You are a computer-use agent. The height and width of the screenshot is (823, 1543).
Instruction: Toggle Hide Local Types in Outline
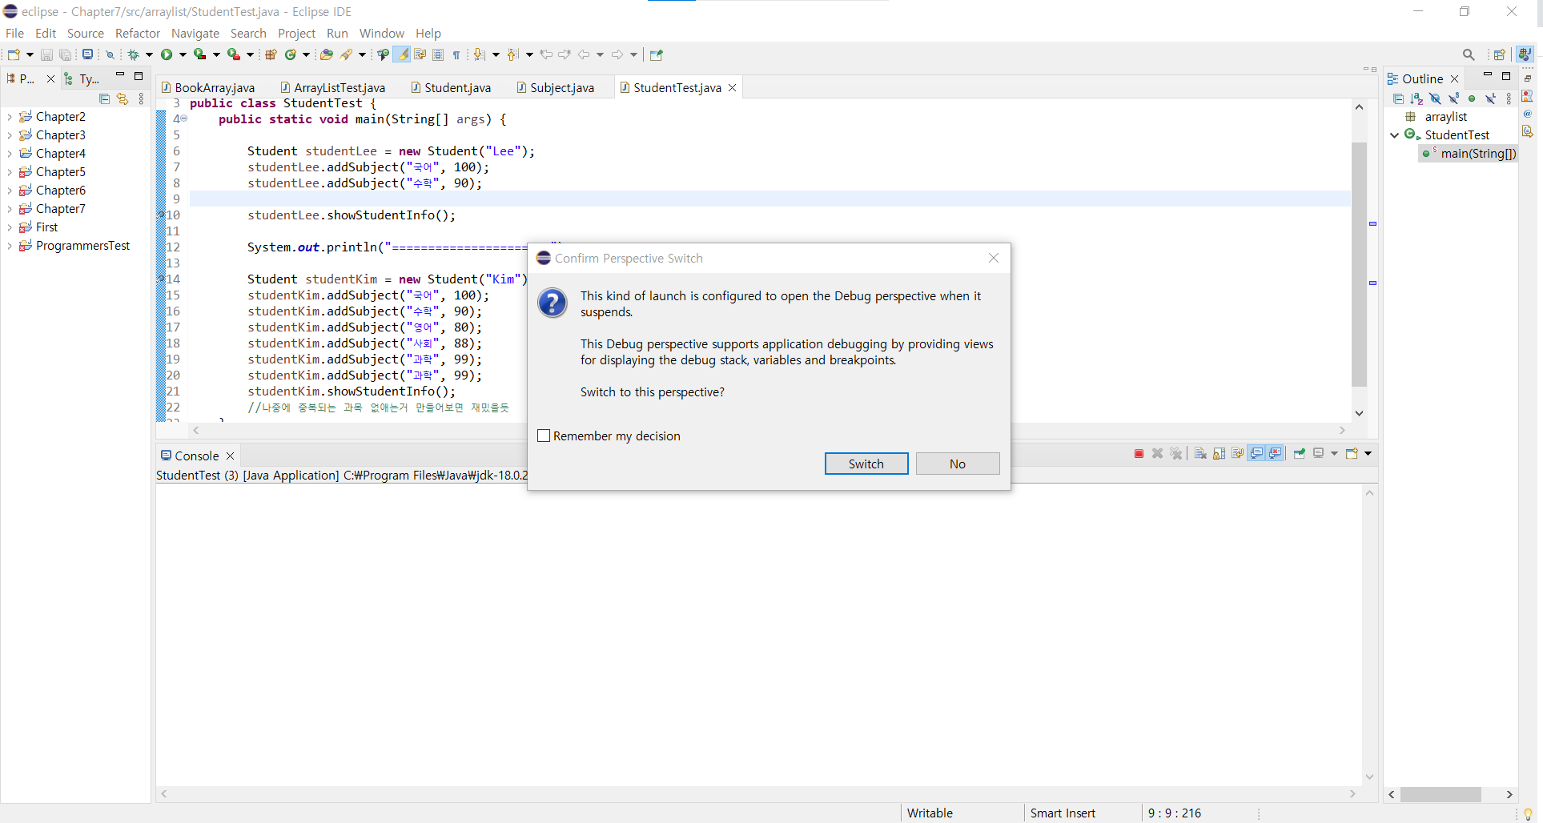tap(1490, 98)
